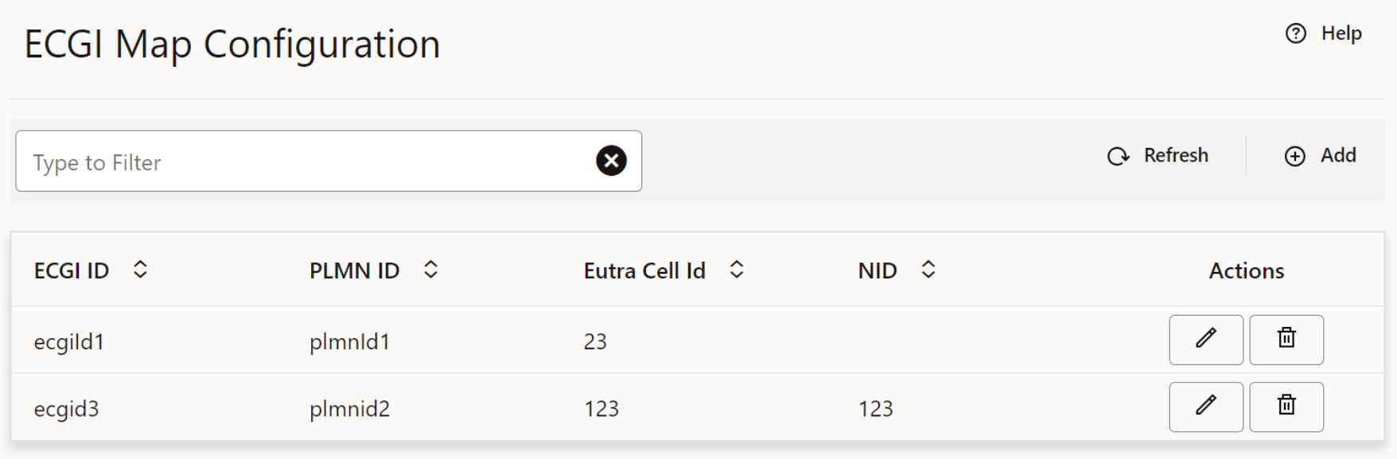Edit the ecgid3 map entry
Viewport: 1397px width, 459px height.
(1205, 407)
